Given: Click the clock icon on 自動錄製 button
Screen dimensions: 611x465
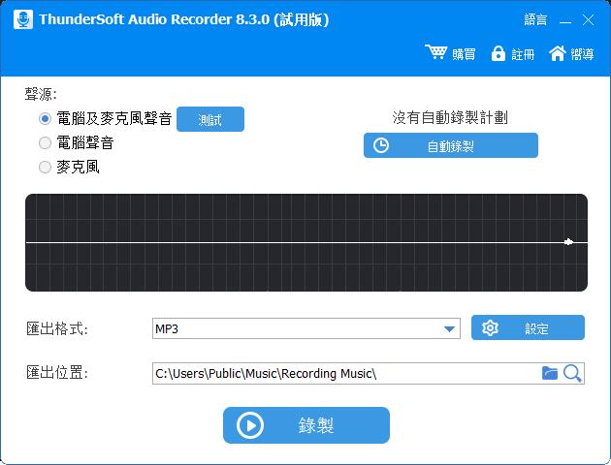Looking at the screenshot, I should (x=381, y=145).
